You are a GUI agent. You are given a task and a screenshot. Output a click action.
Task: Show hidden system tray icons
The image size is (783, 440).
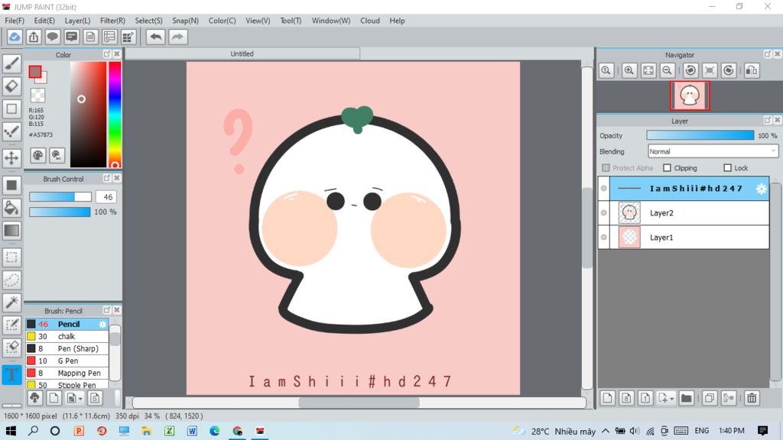tap(606, 431)
